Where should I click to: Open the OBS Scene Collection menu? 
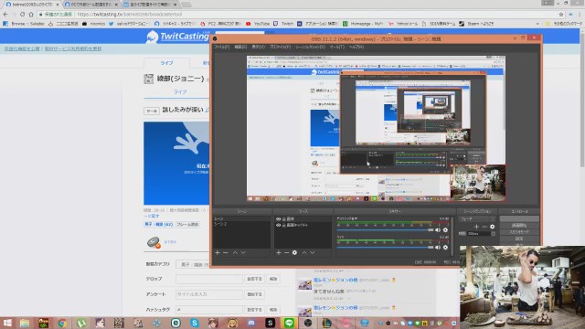[x=310, y=47]
